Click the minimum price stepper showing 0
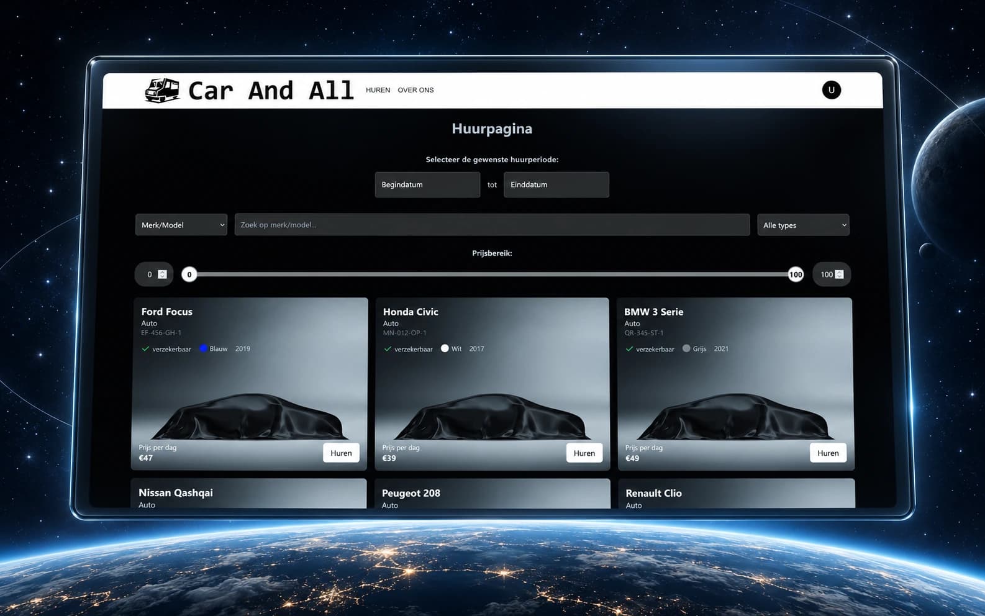Image resolution: width=985 pixels, height=616 pixels. [154, 274]
